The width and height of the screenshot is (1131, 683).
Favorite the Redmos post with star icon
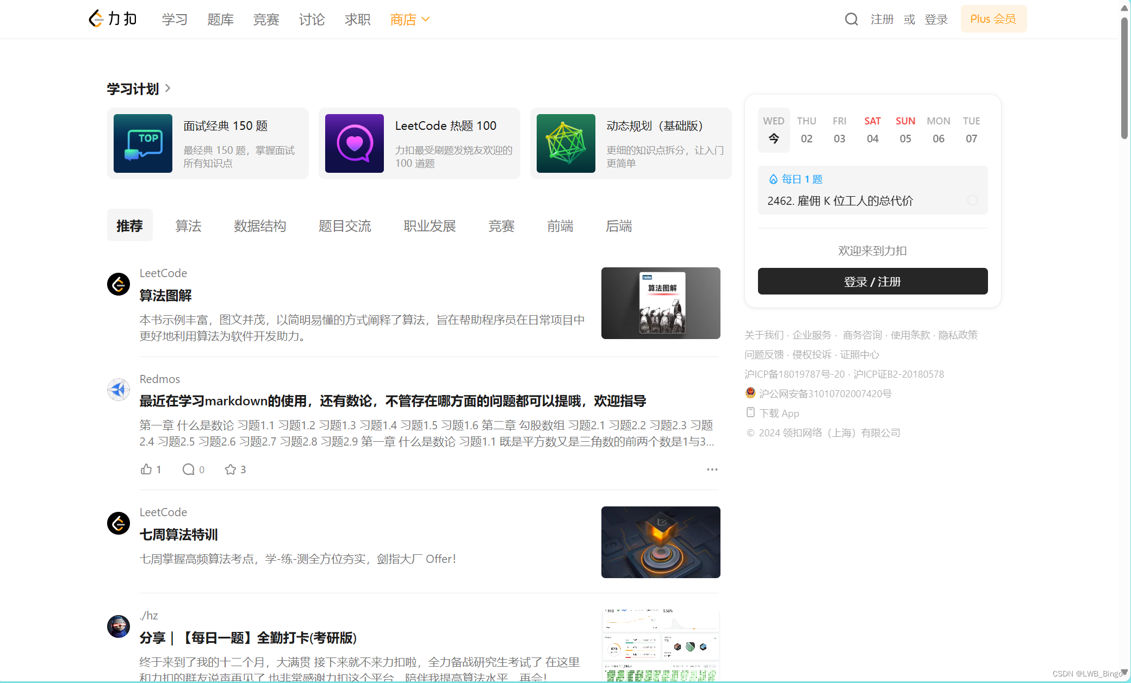coord(231,469)
